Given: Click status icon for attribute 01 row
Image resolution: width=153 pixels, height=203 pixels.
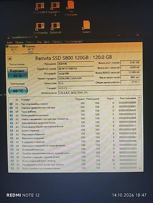Looking at the screenshot, I should click(11, 104).
